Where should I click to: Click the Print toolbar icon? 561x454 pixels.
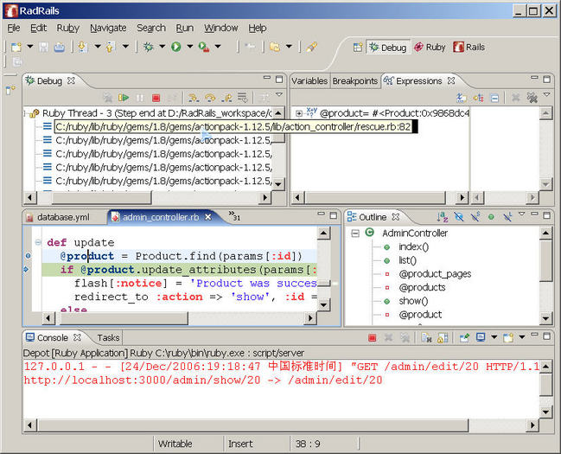[x=60, y=47]
